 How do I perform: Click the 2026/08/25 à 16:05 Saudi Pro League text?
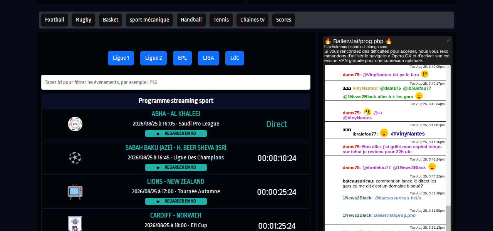coord(176,124)
